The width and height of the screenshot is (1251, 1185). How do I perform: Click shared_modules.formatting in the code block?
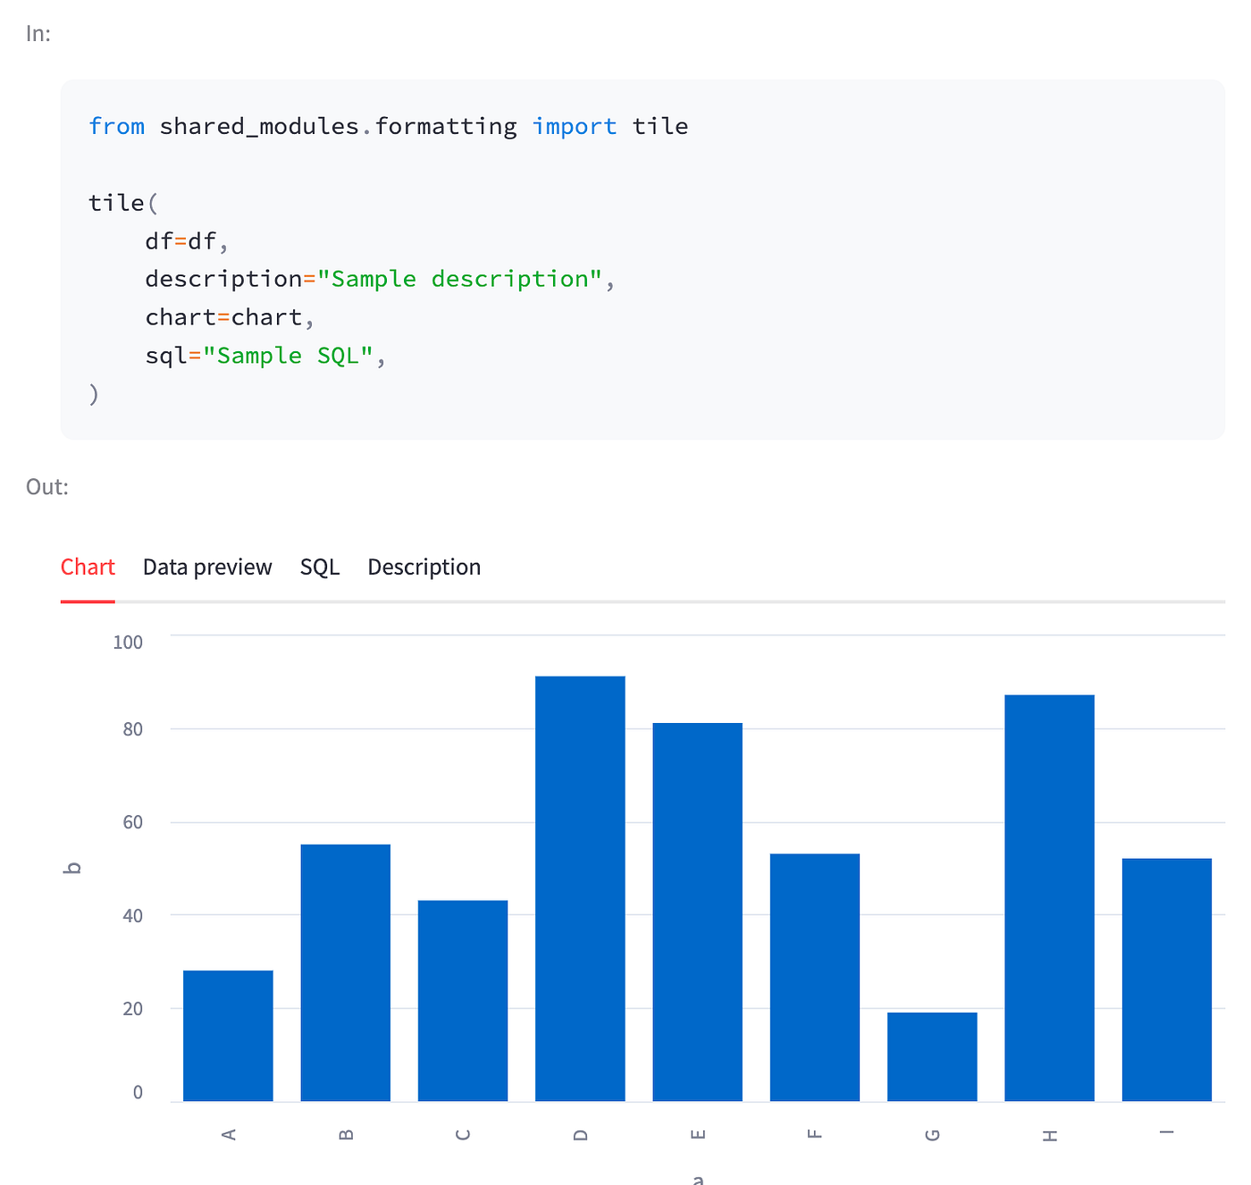click(338, 126)
